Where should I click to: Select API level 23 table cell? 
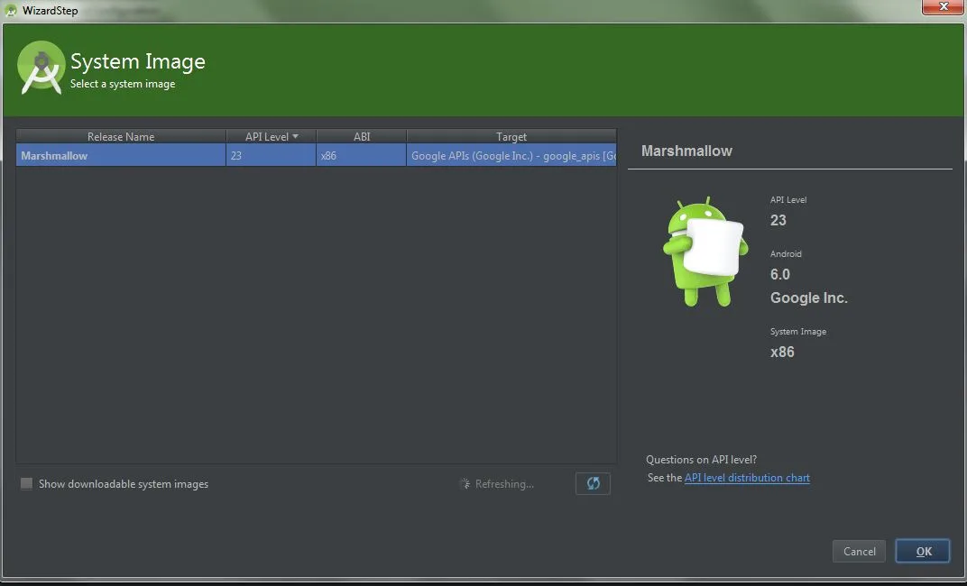coord(272,155)
